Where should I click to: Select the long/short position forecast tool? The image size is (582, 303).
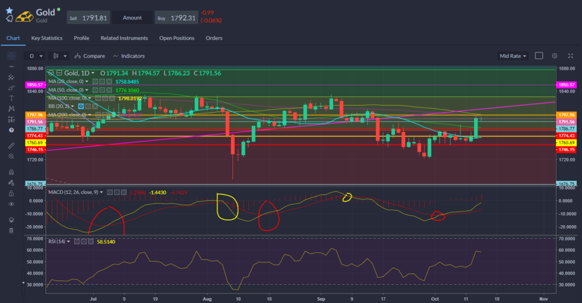coord(11,119)
